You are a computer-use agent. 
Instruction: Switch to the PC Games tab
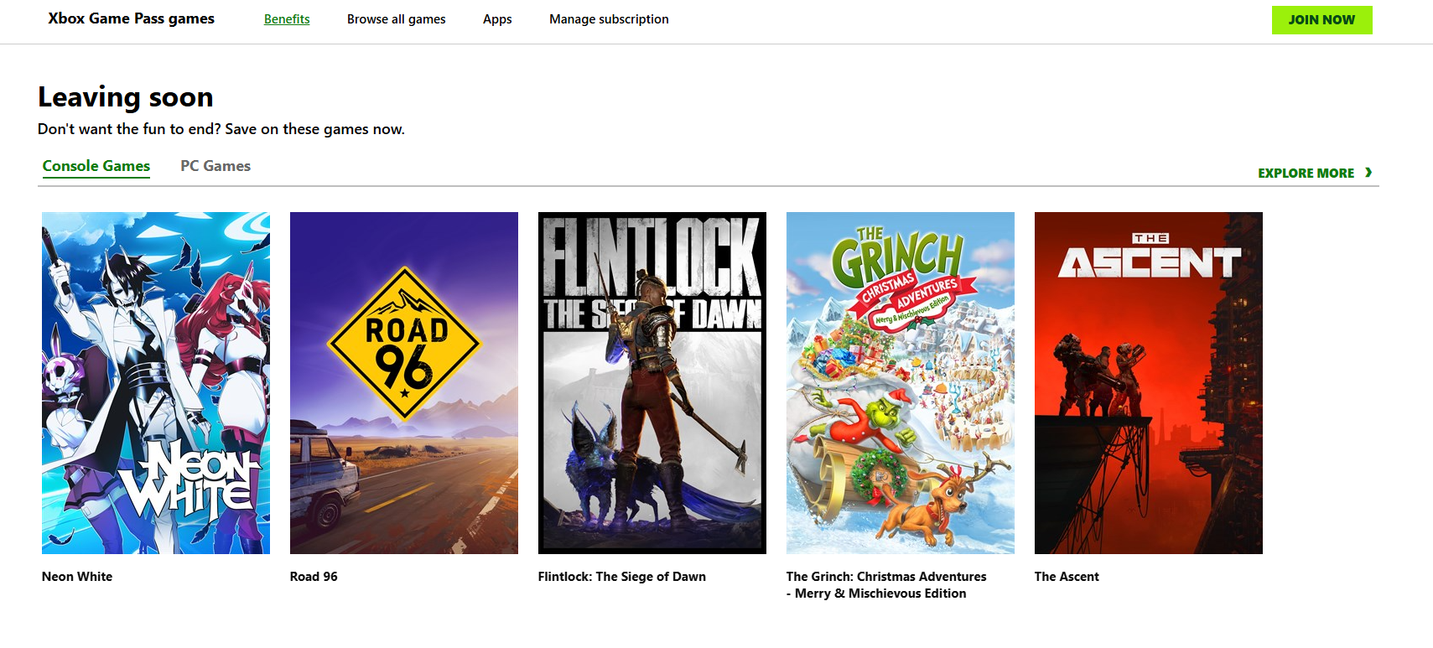215,166
